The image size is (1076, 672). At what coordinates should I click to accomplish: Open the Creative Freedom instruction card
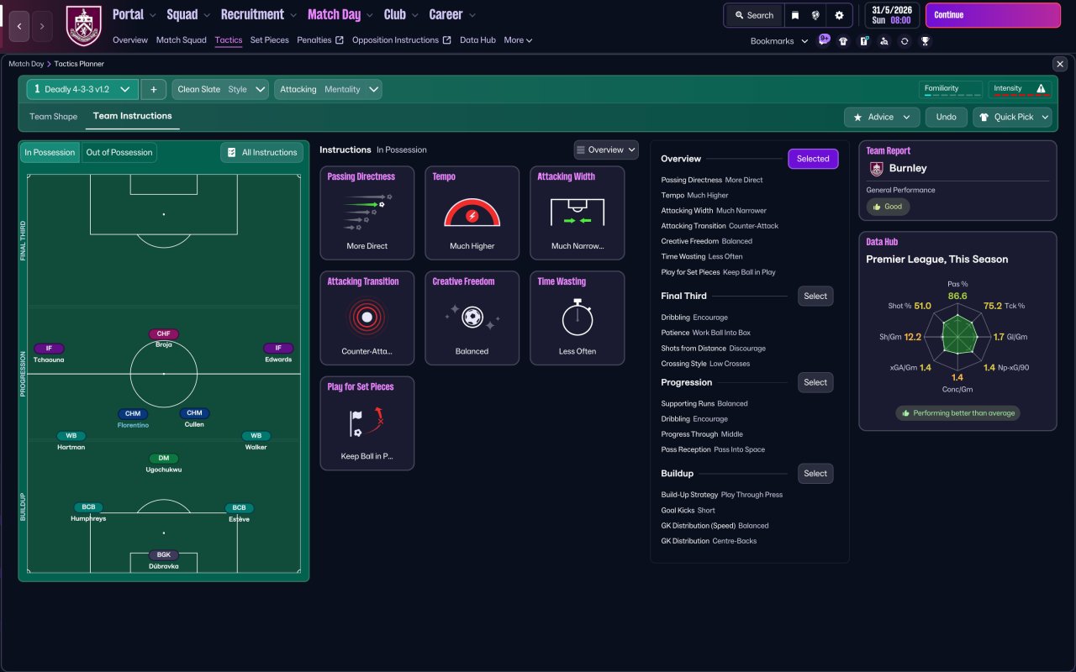click(x=472, y=318)
